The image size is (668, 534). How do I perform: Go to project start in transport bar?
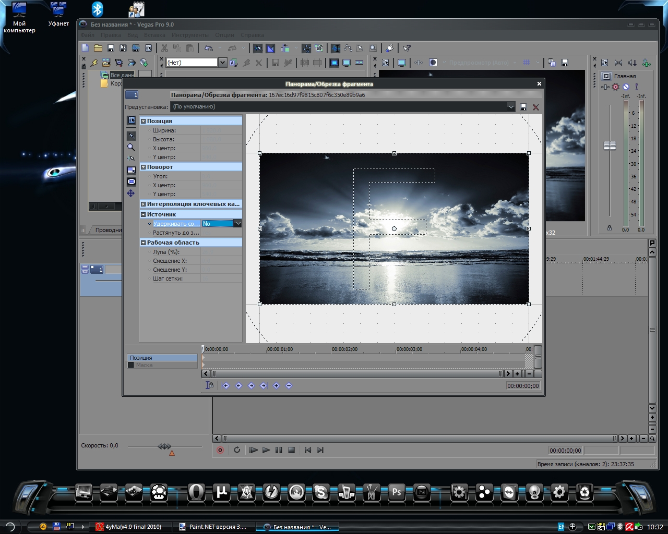click(308, 450)
